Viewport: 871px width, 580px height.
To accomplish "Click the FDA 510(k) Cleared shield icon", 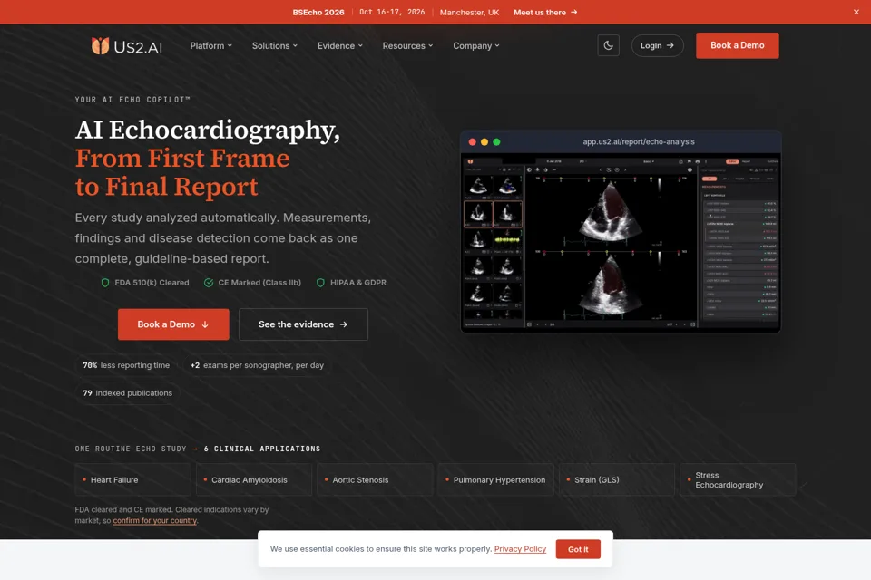I will pyautogui.click(x=105, y=283).
